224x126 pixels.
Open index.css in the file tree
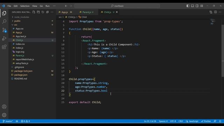[20, 44]
